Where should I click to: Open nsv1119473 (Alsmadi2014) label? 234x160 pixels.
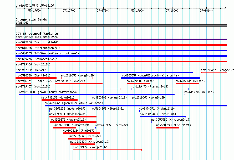point(150,86)
